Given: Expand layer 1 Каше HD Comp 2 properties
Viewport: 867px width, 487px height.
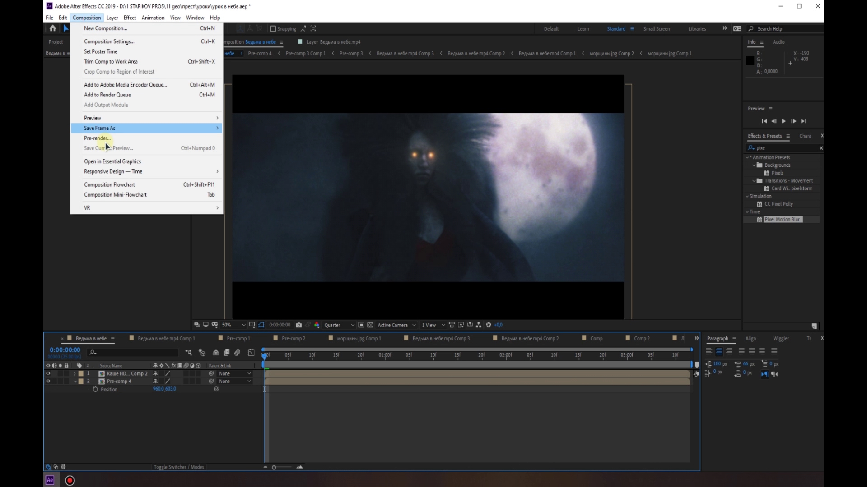Looking at the screenshot, I should tap(75, 374).
